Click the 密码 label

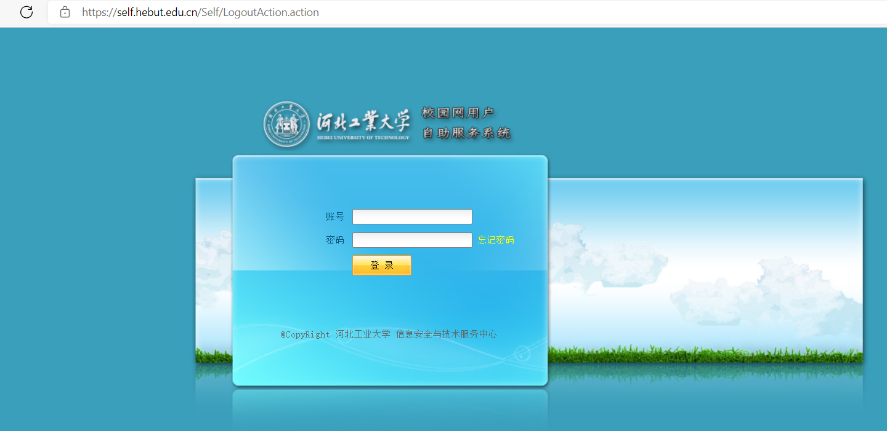tap(335, 240)
